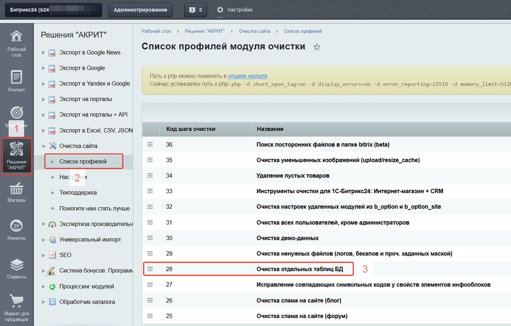The width and height of the screenshot is (511, 326).
Task: Collapse the Очистка сайта tree node
Action: (43, 146)
